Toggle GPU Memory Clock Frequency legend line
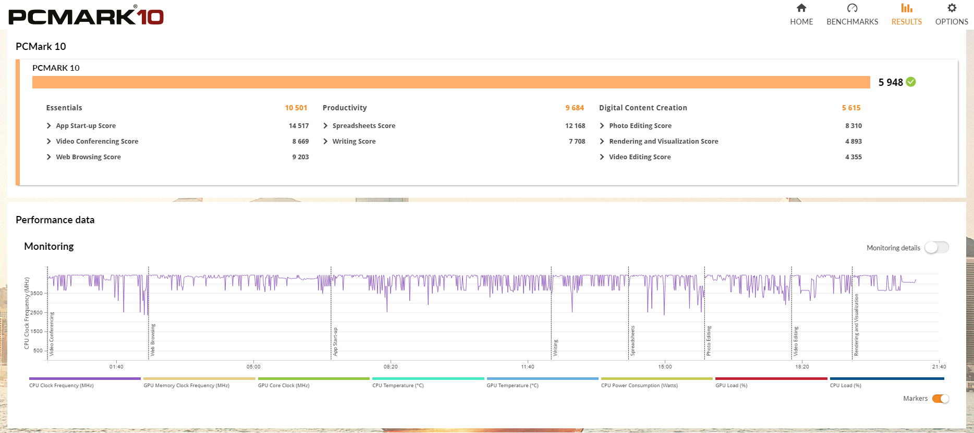Image resolution: width=974 pixels, height=433 pixels. [x=199, y=379]
